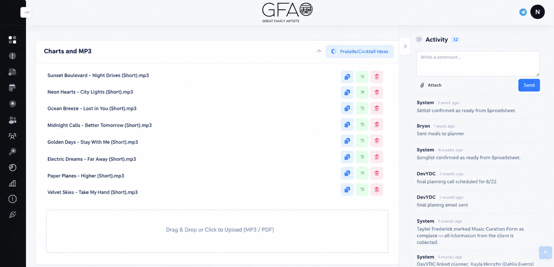The height and width of the screenshot is (267, 554).
Task: Open Paper Planes - Higher in new tab
Action: click(x=362, y=173)
